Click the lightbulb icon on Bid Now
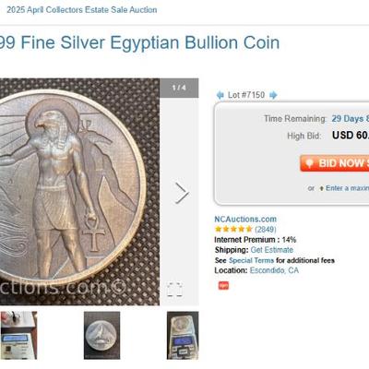 pos(310,163)
